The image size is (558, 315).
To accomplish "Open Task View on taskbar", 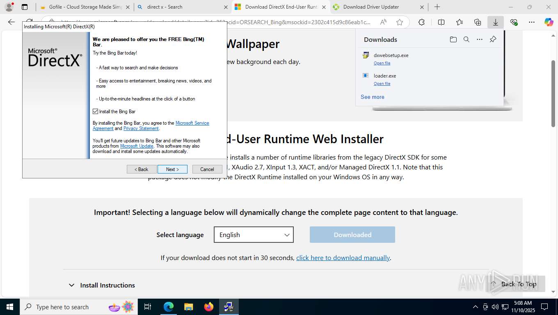I will (x=148, y=307).
